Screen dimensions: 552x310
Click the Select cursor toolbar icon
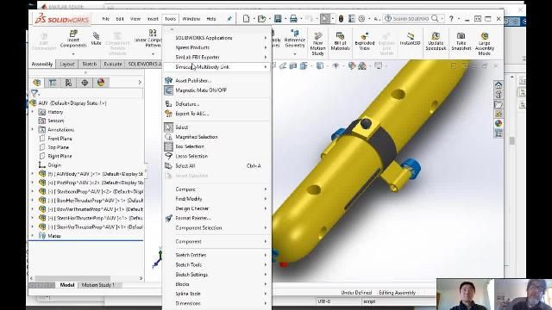click(x=325, y=19)
